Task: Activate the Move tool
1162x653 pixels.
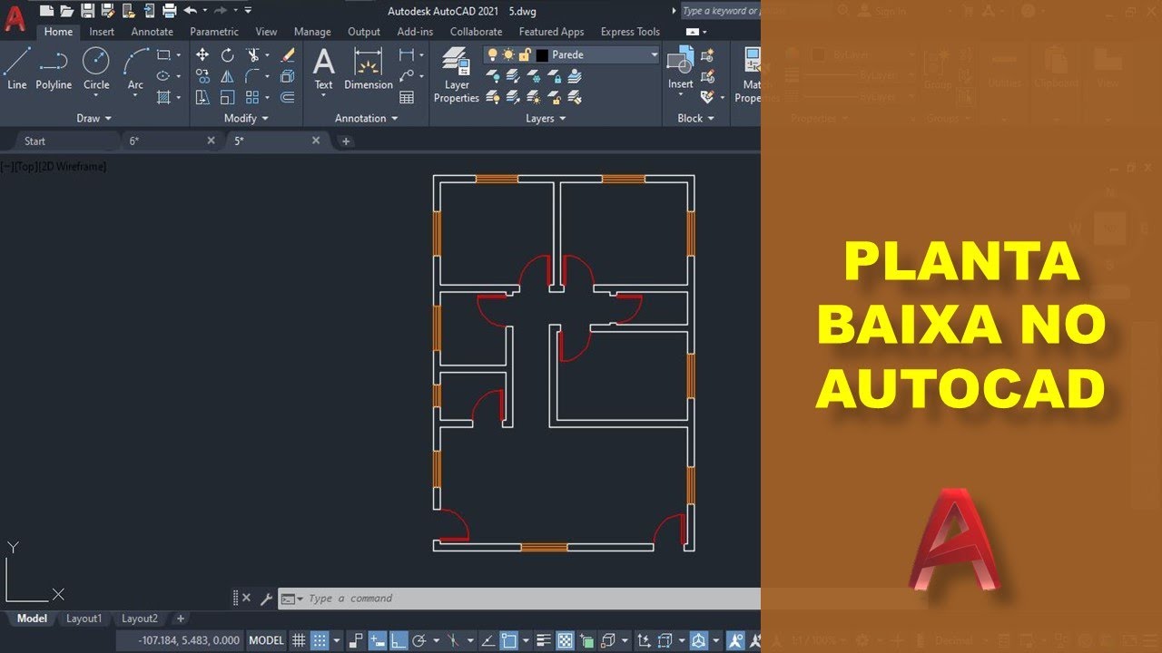Action: (202, 55)
